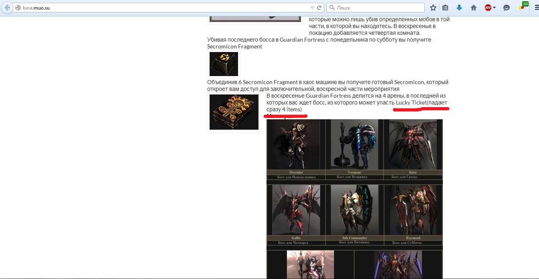Click the partially shown image at page top
This screenshot has height=279, width=539.
[255, 19]
